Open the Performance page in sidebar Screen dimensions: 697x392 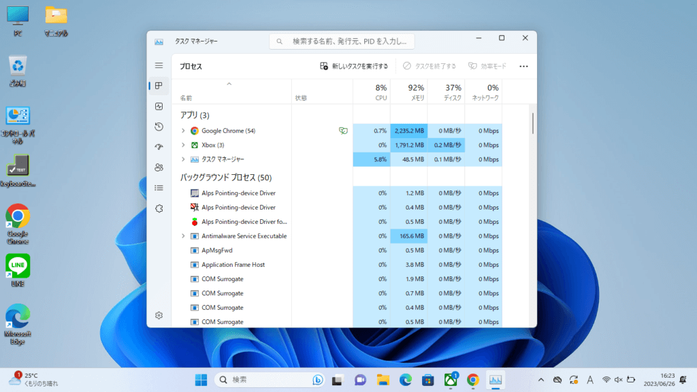(159, 106)
